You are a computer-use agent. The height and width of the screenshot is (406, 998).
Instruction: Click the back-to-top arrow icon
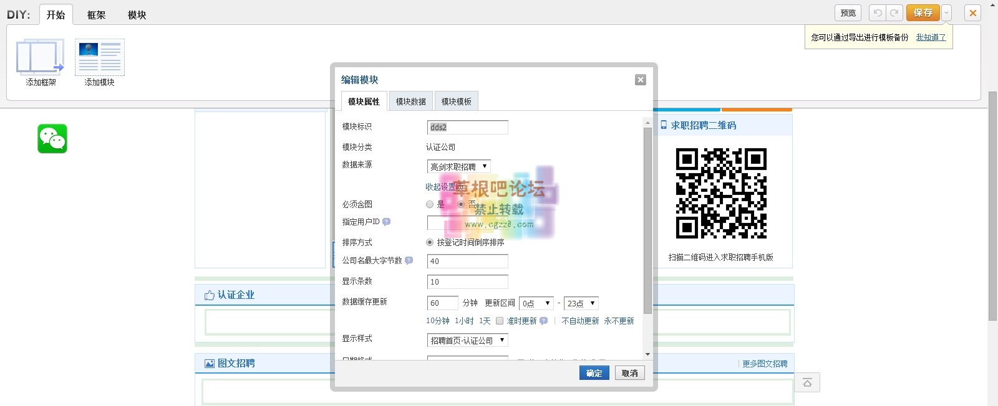807,382
